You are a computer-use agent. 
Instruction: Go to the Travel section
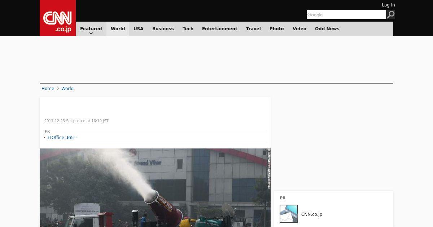(x=253, y=29)
